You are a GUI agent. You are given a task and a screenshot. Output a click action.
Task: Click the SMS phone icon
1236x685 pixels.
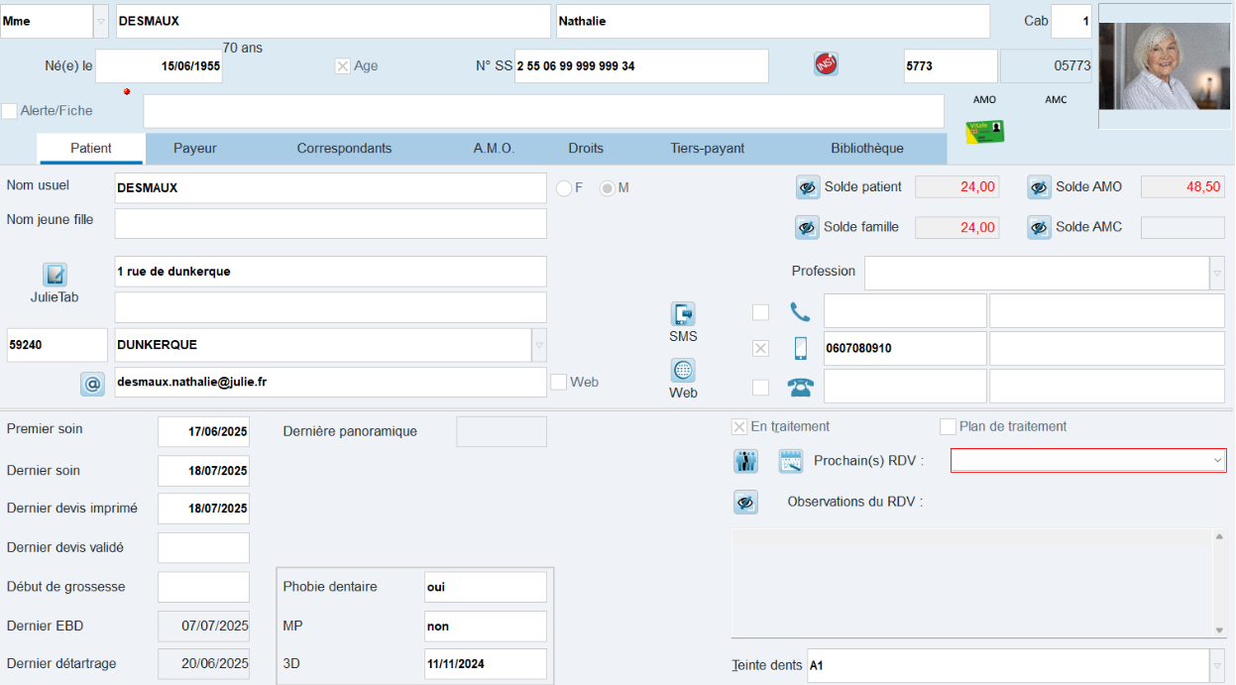(x=683, y=314)
